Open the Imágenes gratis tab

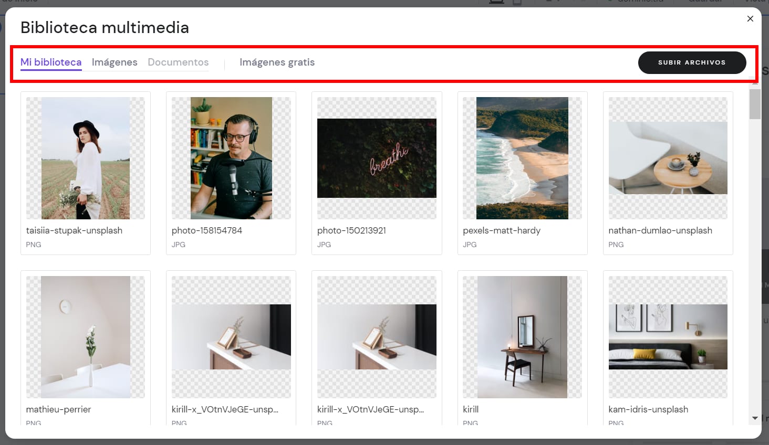277,62
